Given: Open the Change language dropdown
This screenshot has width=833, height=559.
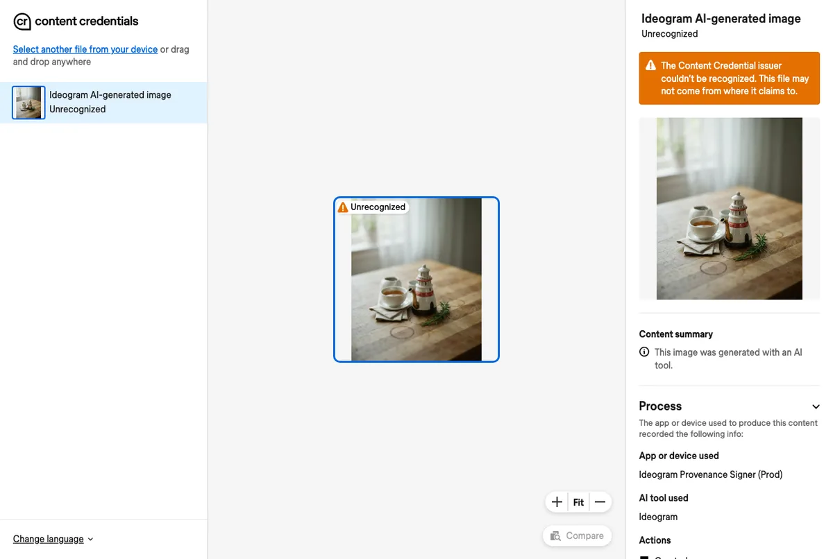Looking at the screenshot, I should (53, 539).
